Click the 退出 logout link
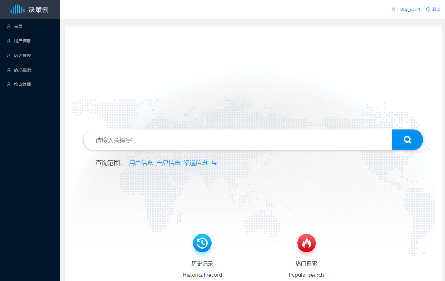The image size is (445, 281). pyautogui.click(x=436, y=10)
